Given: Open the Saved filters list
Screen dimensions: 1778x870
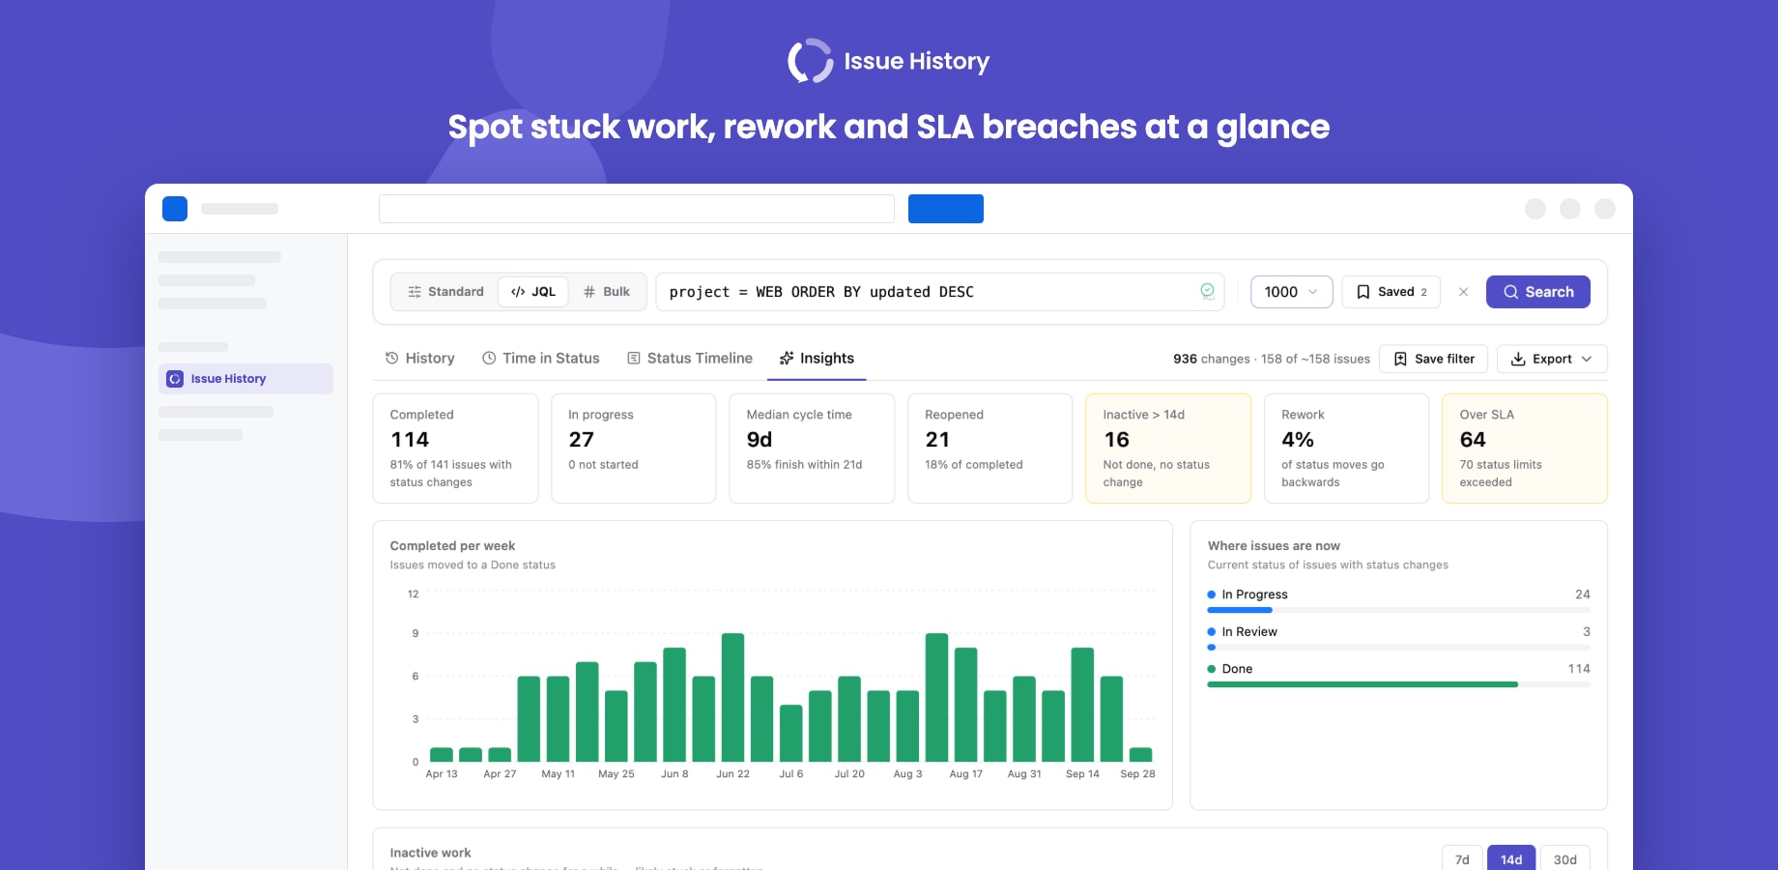Looking at the screenshot, I should 1391,292.
